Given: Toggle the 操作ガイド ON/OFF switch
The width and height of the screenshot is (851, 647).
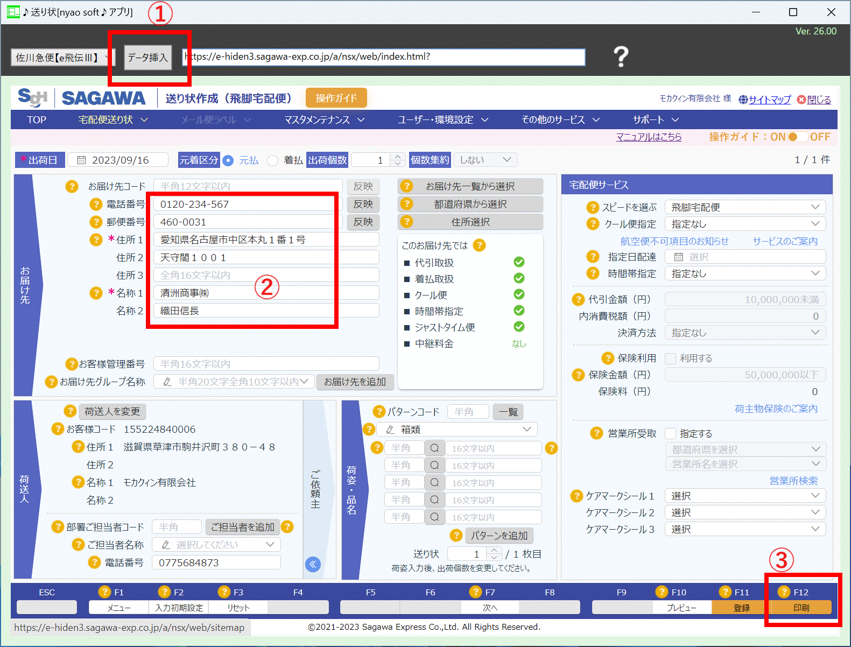Looking at the screenshot, I should pyautogui.click(x=798, y=137).
